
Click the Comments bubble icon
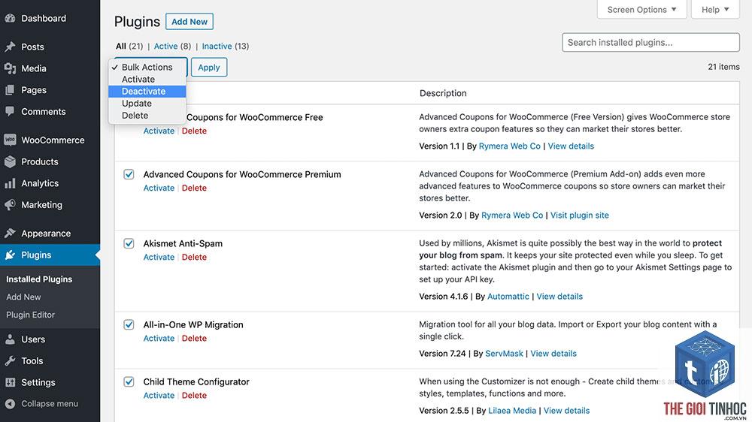pyautogui.click(x=10, y=112)
